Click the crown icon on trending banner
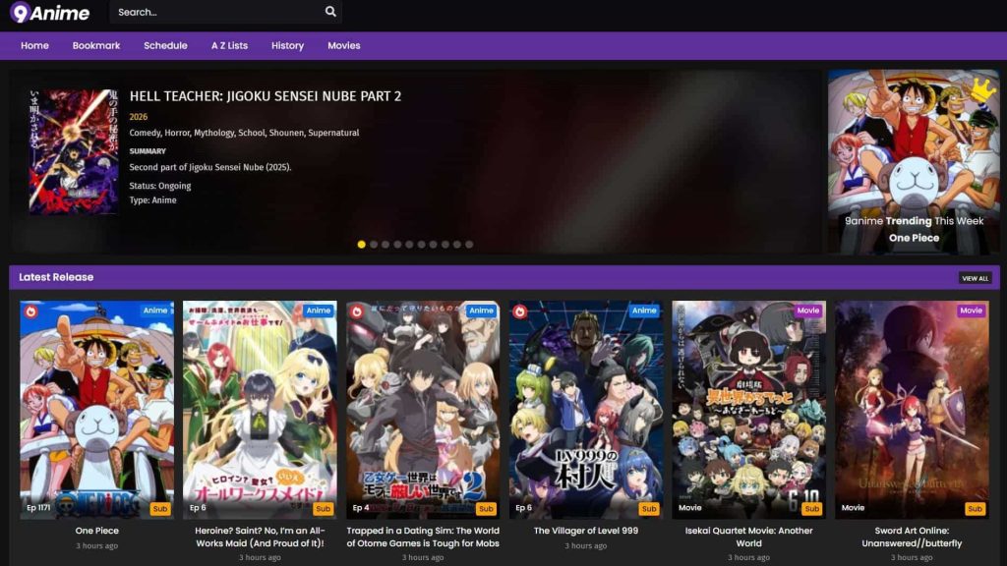 point(983,90)
